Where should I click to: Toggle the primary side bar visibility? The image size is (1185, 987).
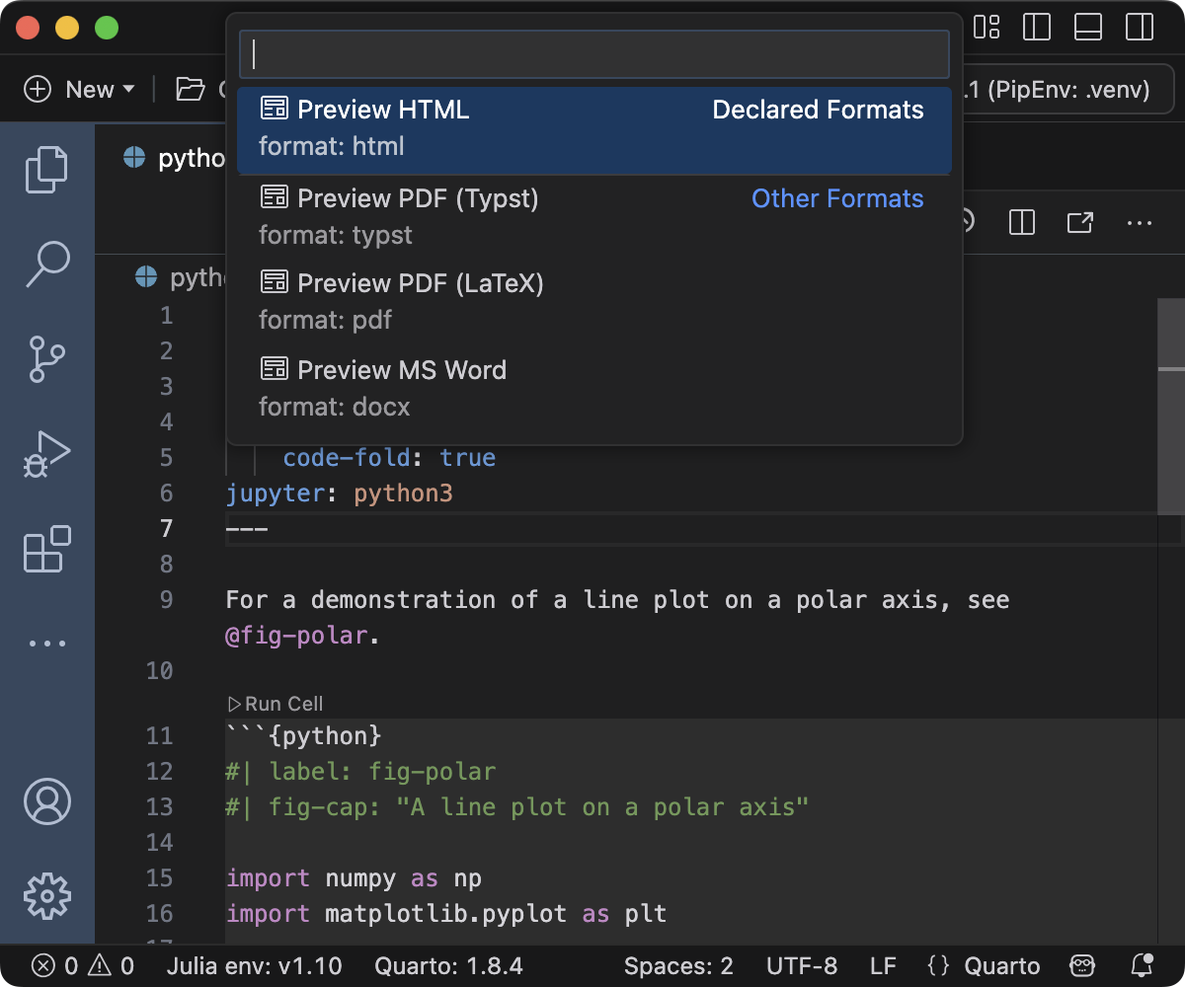click(1036, 28)
